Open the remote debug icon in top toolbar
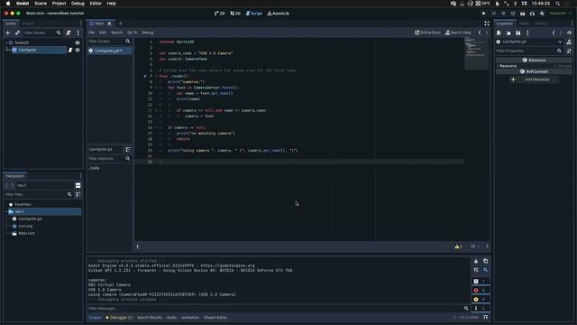Image resolution: width=577 pixels, height=325 pixels. click(x=513, y=14)
